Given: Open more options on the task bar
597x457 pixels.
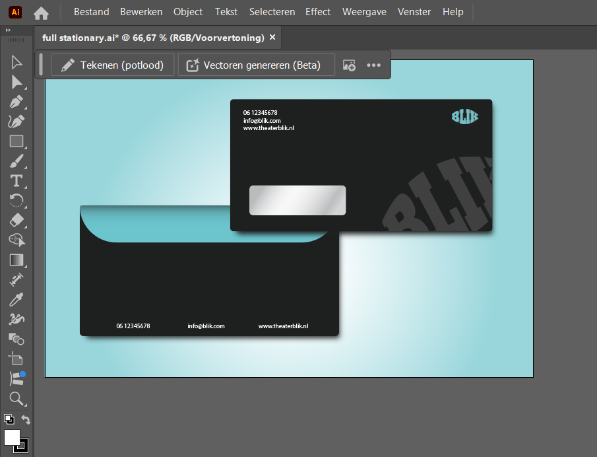Looking at the screenshot, I should (374, 65).
